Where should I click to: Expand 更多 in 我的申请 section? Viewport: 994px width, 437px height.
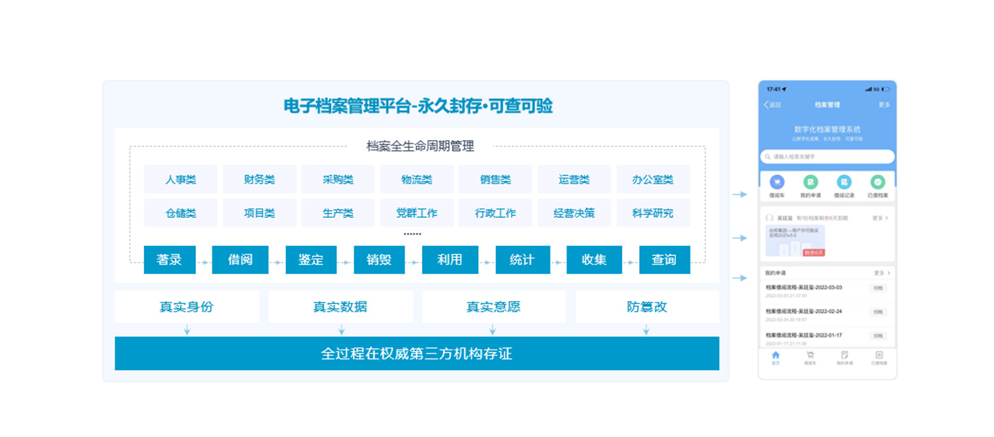pyautogui.click(x=881, y=273)
